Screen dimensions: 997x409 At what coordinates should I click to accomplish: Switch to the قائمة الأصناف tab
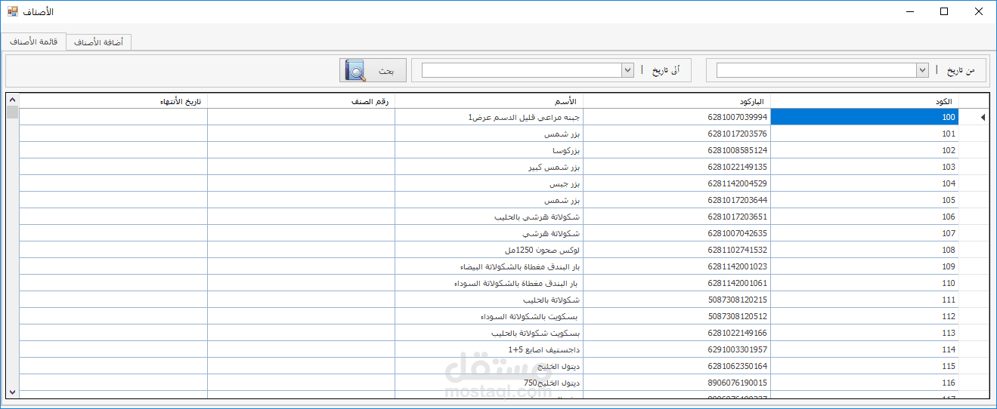pos(34,42)
